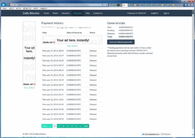Click the scrollbar down arrow
Screen dimensions: 195x138
(193, 134)
